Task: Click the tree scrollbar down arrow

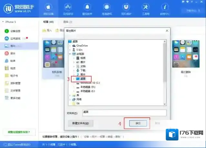Action: coord(165,104)
